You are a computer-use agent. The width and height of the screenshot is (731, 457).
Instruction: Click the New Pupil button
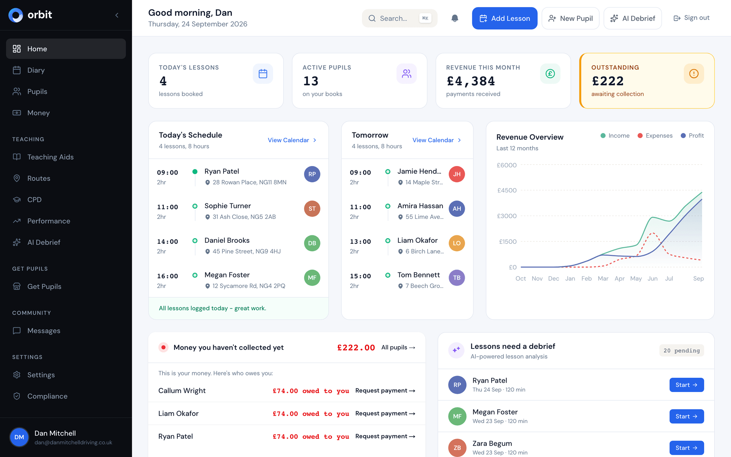point(570,18)
